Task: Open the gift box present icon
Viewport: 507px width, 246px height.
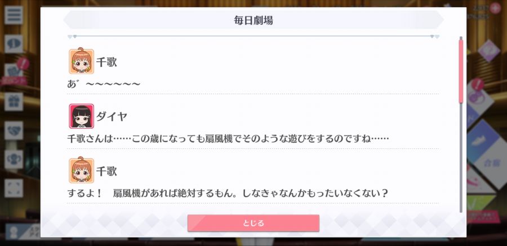Action: (x=14, y=102)
